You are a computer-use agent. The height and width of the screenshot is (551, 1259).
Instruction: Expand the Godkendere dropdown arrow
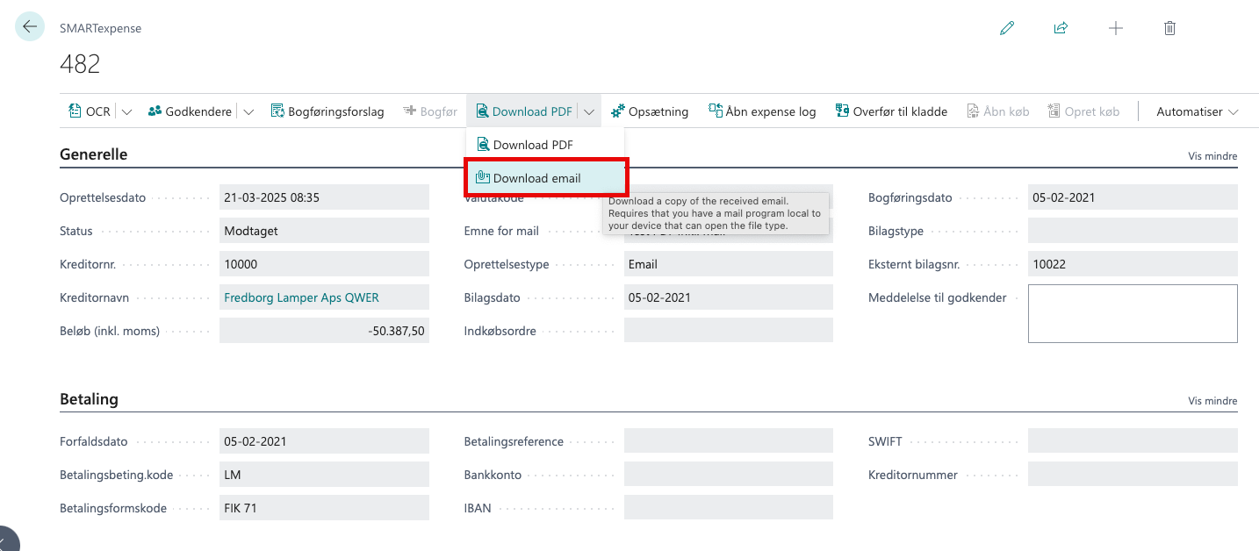(x=248, y=112)
